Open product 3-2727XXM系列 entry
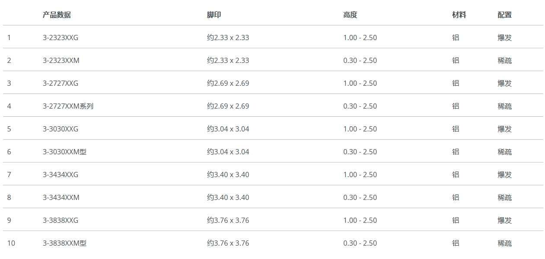The width and height of the screenshot is (545, 259). pos(68,106)
